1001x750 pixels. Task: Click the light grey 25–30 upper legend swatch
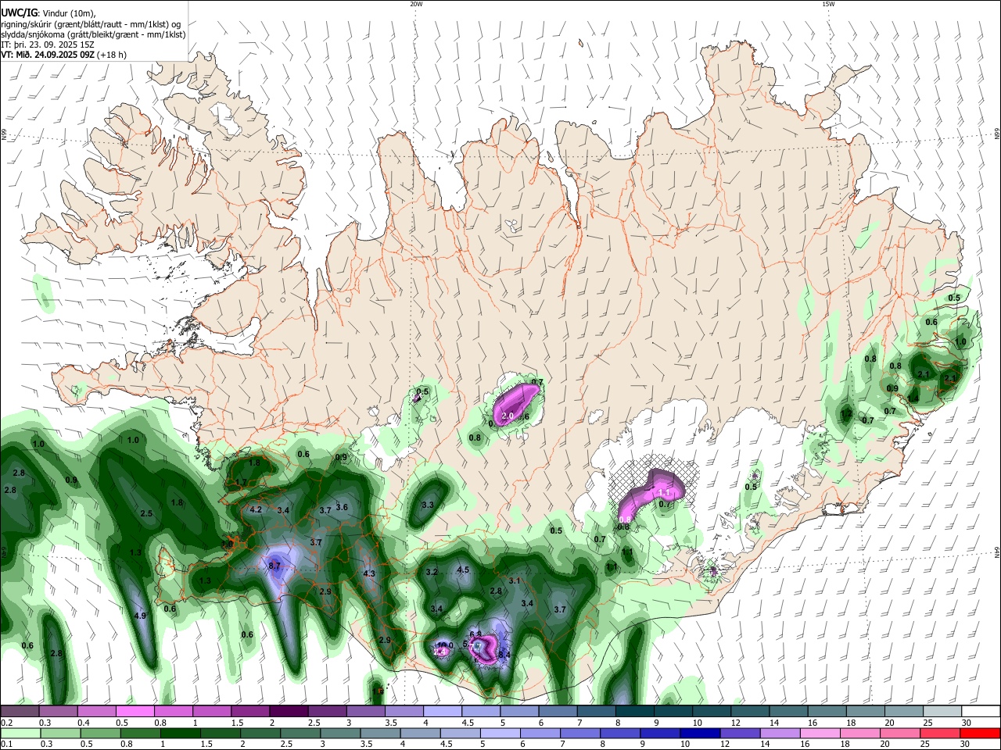click(x=942, y=712)
